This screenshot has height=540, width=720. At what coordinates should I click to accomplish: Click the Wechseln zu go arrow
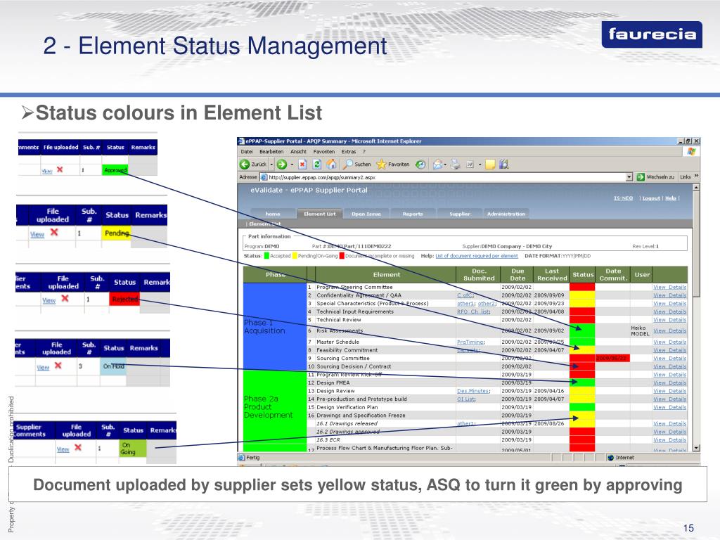(641, 176)
